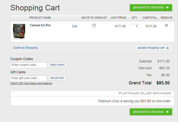Click into the coupon code field
178x122 pixels.
(x=28, y=65)
